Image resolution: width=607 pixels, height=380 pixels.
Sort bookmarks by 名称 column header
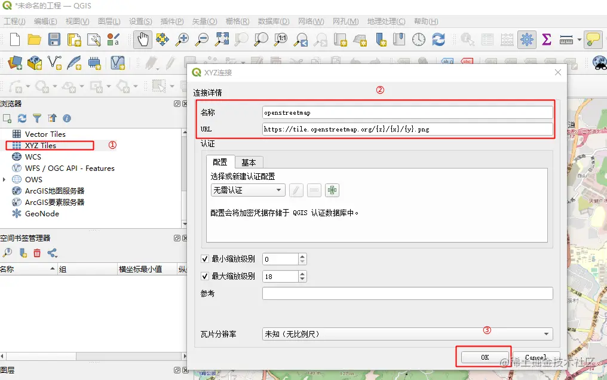28,269
